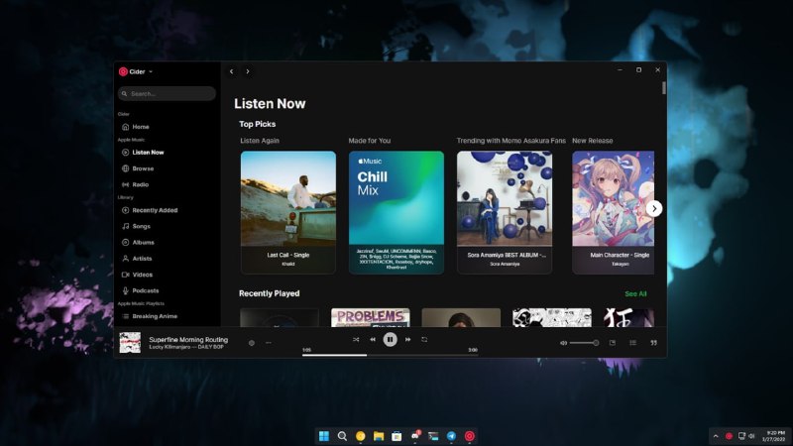793x446 pixels.
Task: Click the volume slider
Action: (584, 343)
